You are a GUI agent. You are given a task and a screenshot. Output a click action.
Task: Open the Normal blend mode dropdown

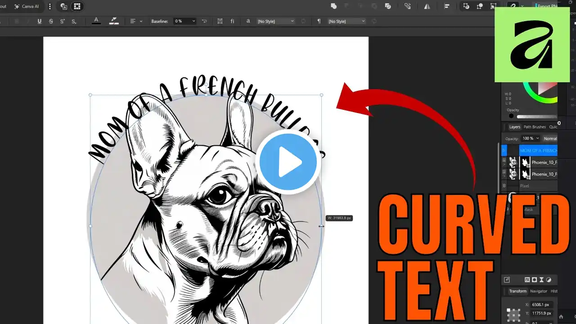[550, 139]
